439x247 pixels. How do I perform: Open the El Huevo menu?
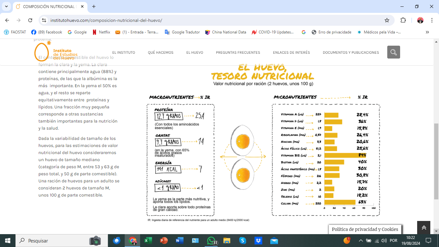tap(195, 52)
